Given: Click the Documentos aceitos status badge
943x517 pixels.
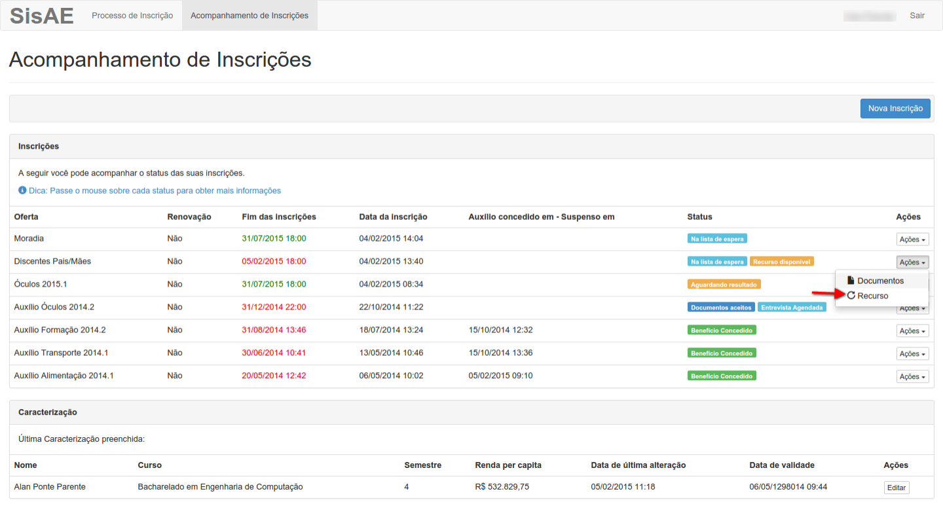Looking at the screenshot, I should 721,308.
